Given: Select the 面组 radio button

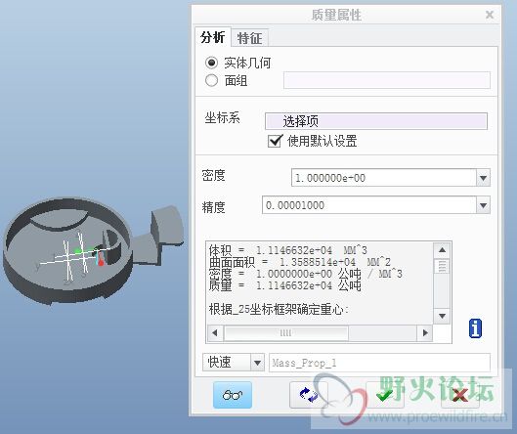Looking at the screenshot, I should coord(211,80).
